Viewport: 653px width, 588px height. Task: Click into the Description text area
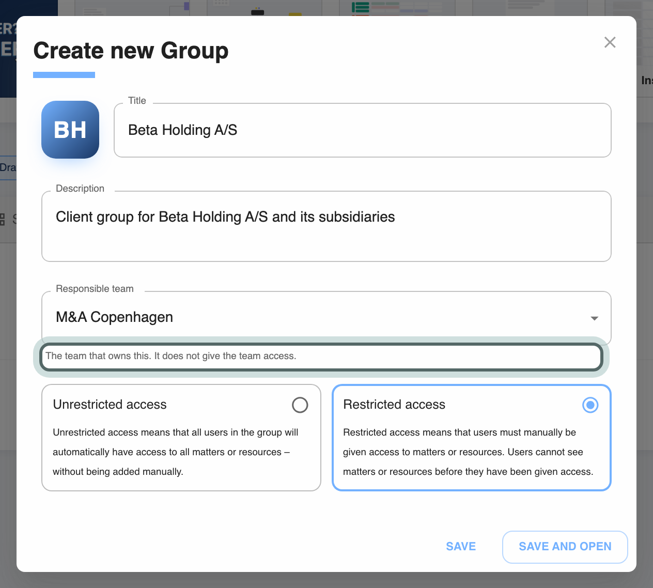click(x=326, y=226)
